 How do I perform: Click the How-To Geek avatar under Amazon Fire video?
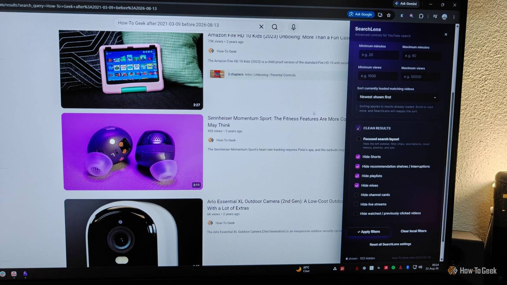click(x=211, y=51)
